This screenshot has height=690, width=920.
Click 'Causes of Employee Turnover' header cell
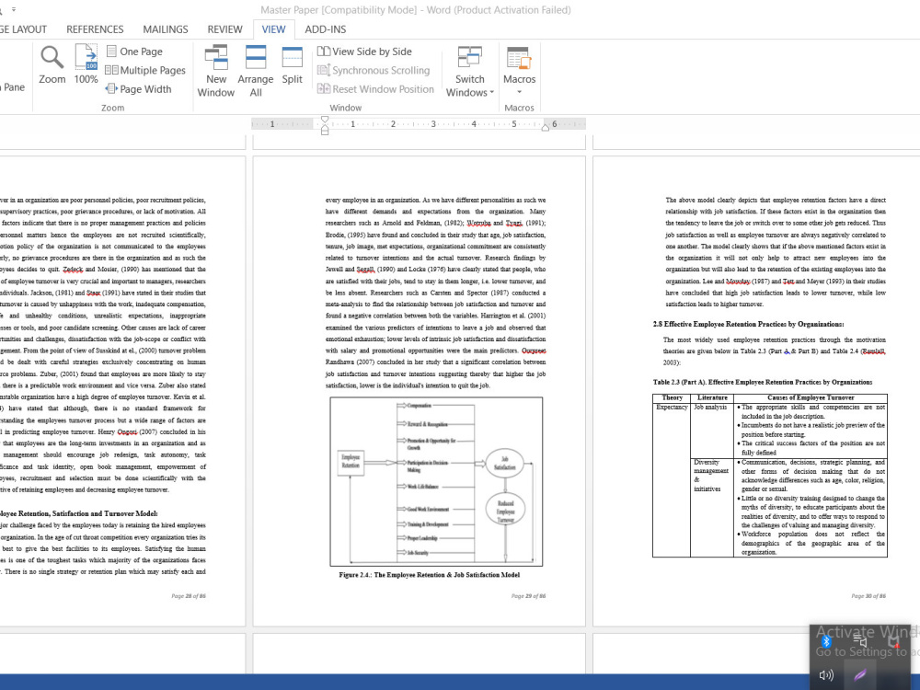pos(811,397)
